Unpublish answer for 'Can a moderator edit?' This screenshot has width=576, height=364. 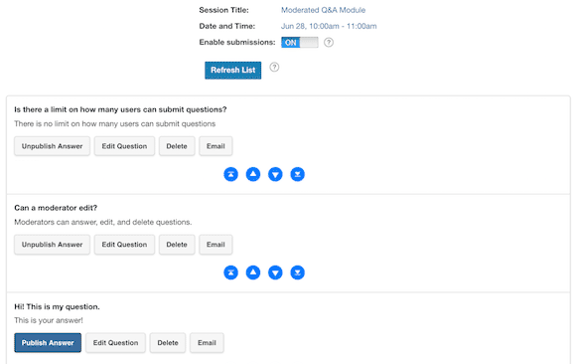click(53, 245)
